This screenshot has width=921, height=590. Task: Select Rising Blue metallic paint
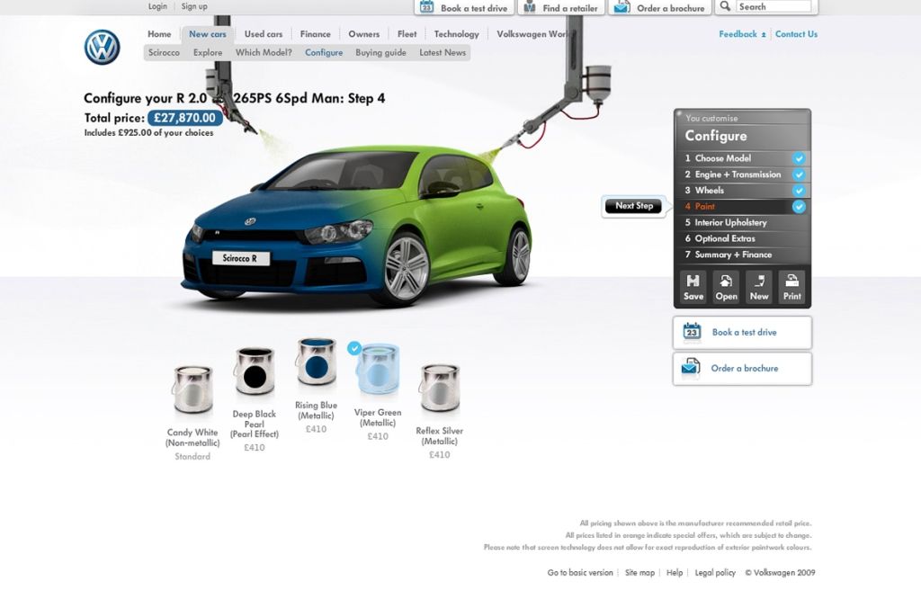tap(316, 363)
